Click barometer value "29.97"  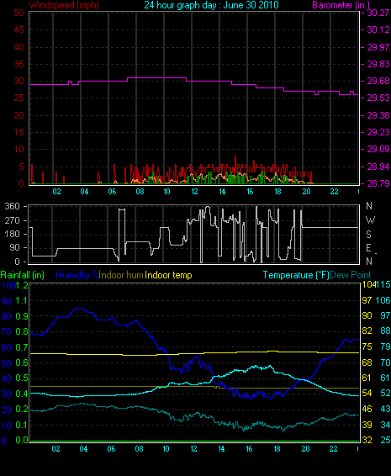[x=378, y=47]
